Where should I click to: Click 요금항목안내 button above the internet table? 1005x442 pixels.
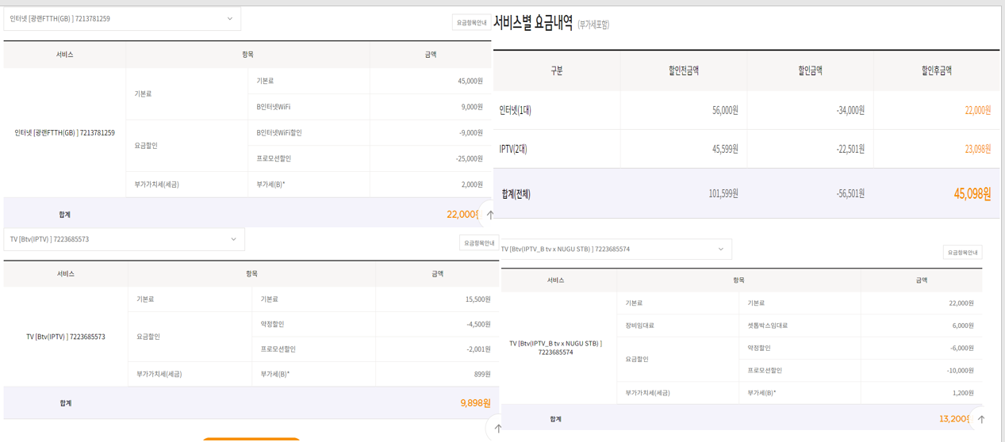(471, 23)
